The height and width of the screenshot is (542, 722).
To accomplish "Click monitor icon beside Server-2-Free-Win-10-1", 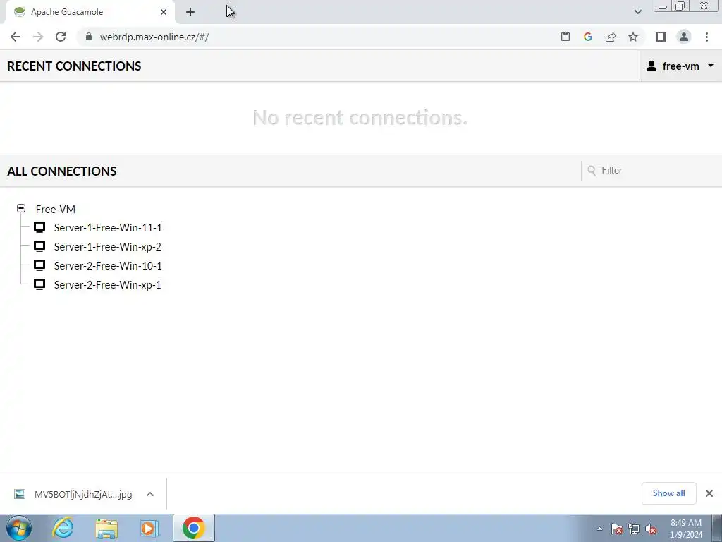I will tap(39, 265).
